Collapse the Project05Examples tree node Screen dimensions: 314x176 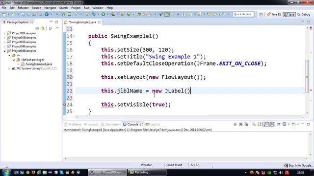[4, 51]
